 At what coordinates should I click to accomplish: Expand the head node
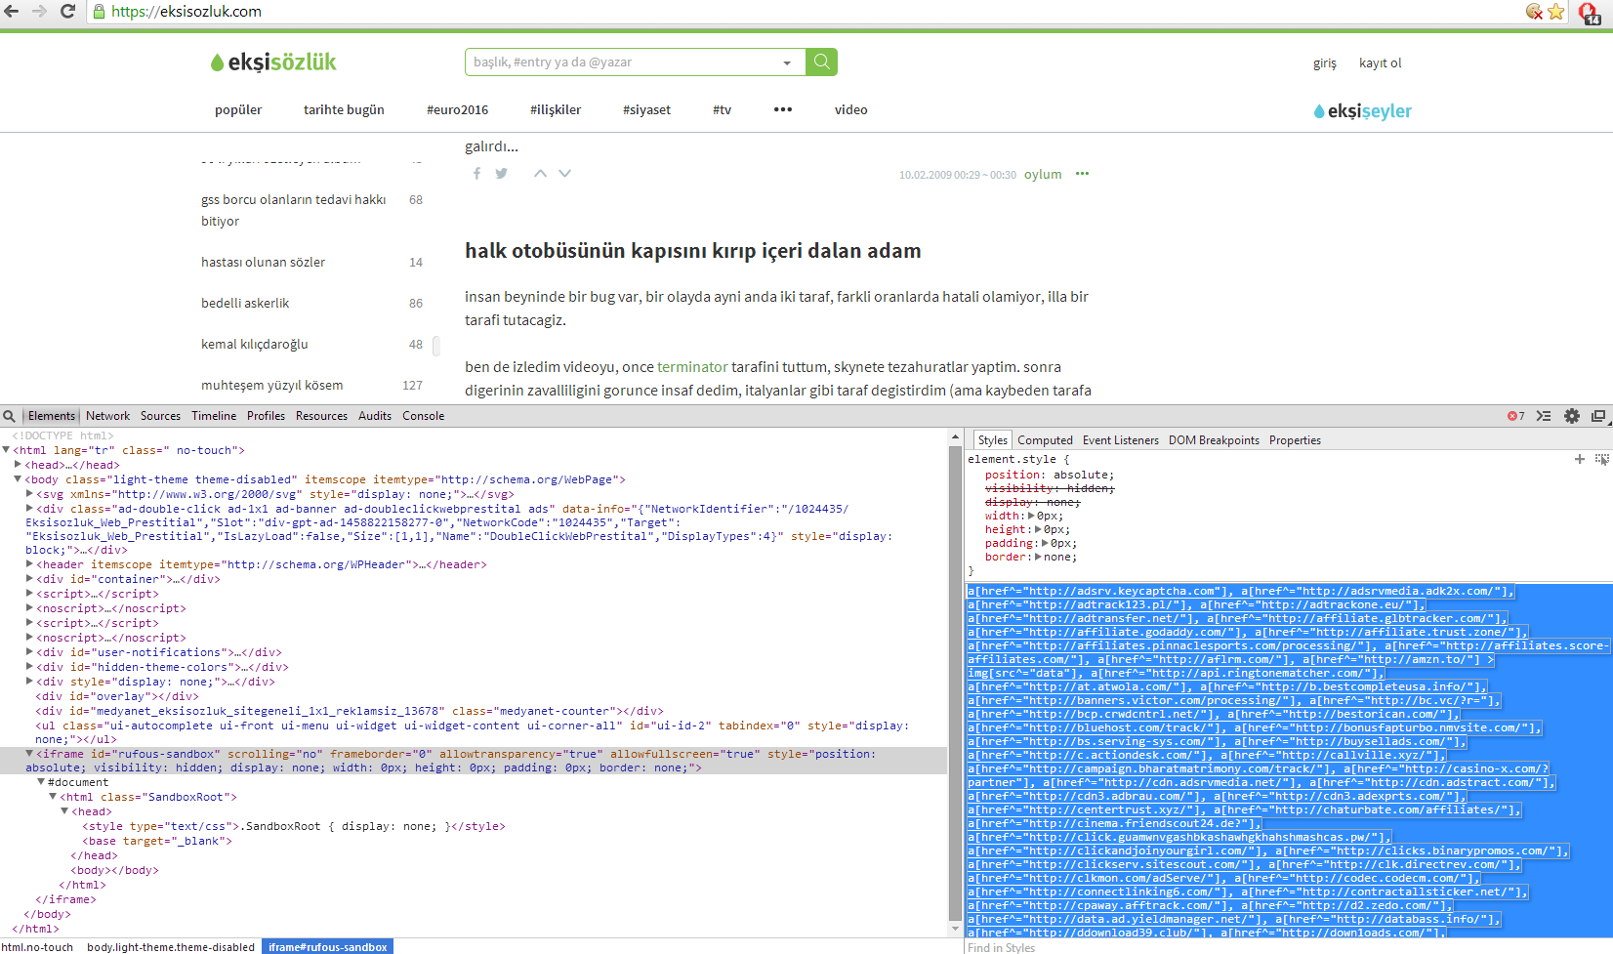18,465
